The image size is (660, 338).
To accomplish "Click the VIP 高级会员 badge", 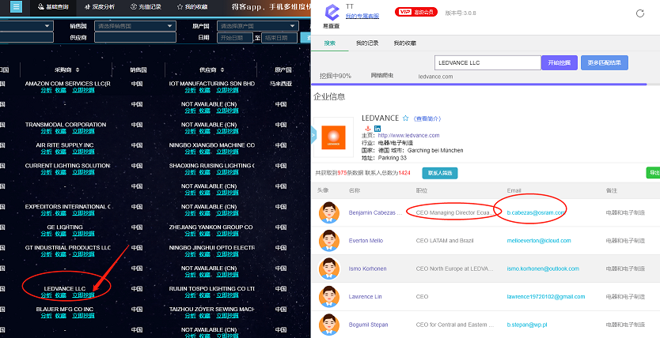I will tap(416, 12).
